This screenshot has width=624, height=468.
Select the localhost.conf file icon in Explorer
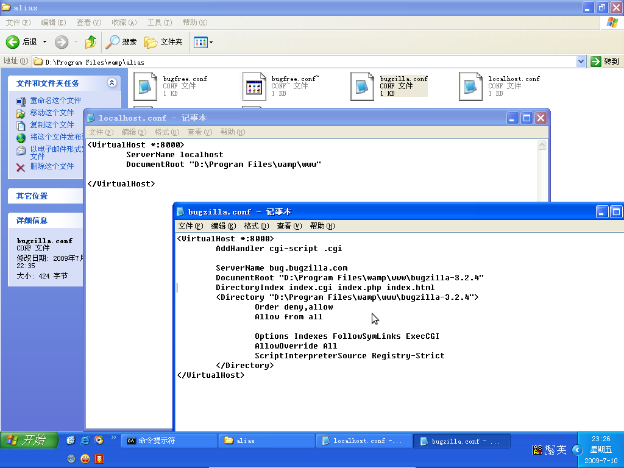pos(470,87)
